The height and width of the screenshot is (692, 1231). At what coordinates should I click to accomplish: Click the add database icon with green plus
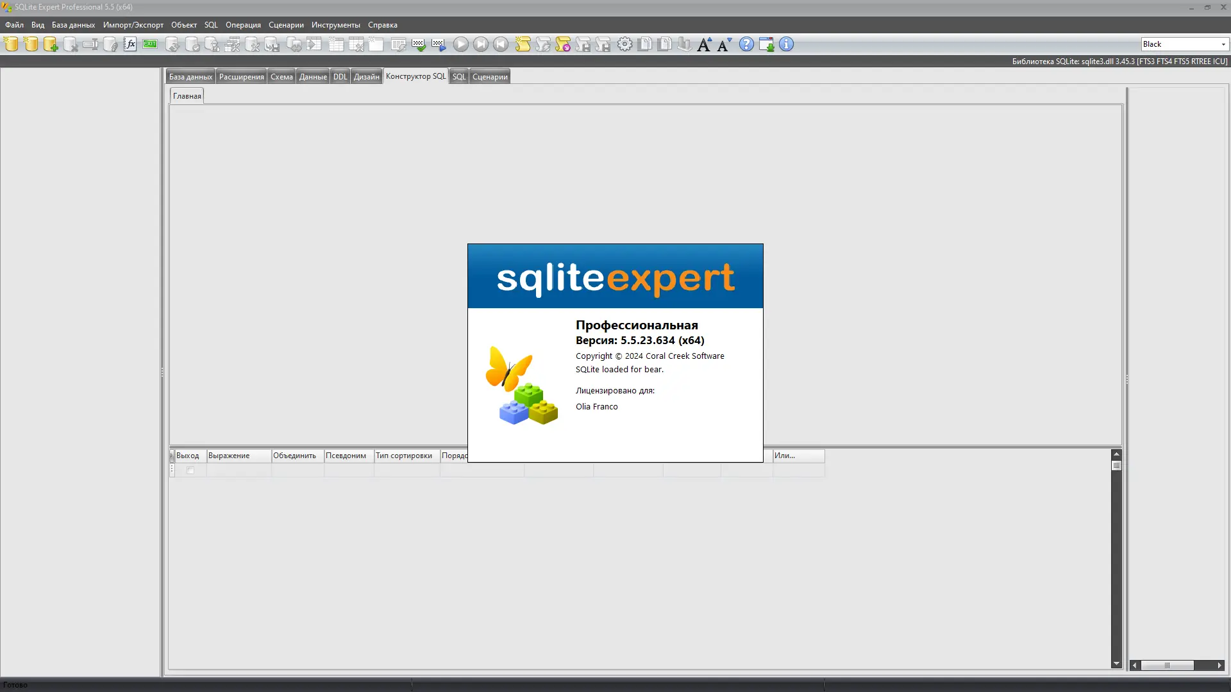tap(51, 44)
